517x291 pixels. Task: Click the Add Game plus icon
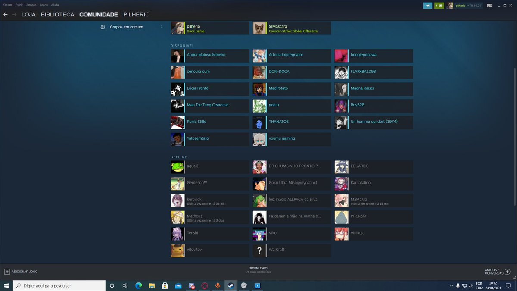point(7,272)
